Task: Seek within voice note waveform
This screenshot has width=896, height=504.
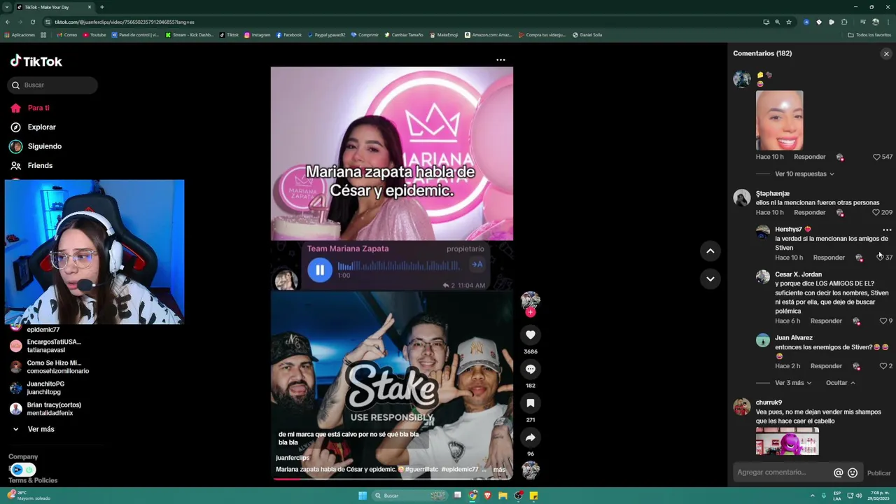Action: tap(398, 266)
